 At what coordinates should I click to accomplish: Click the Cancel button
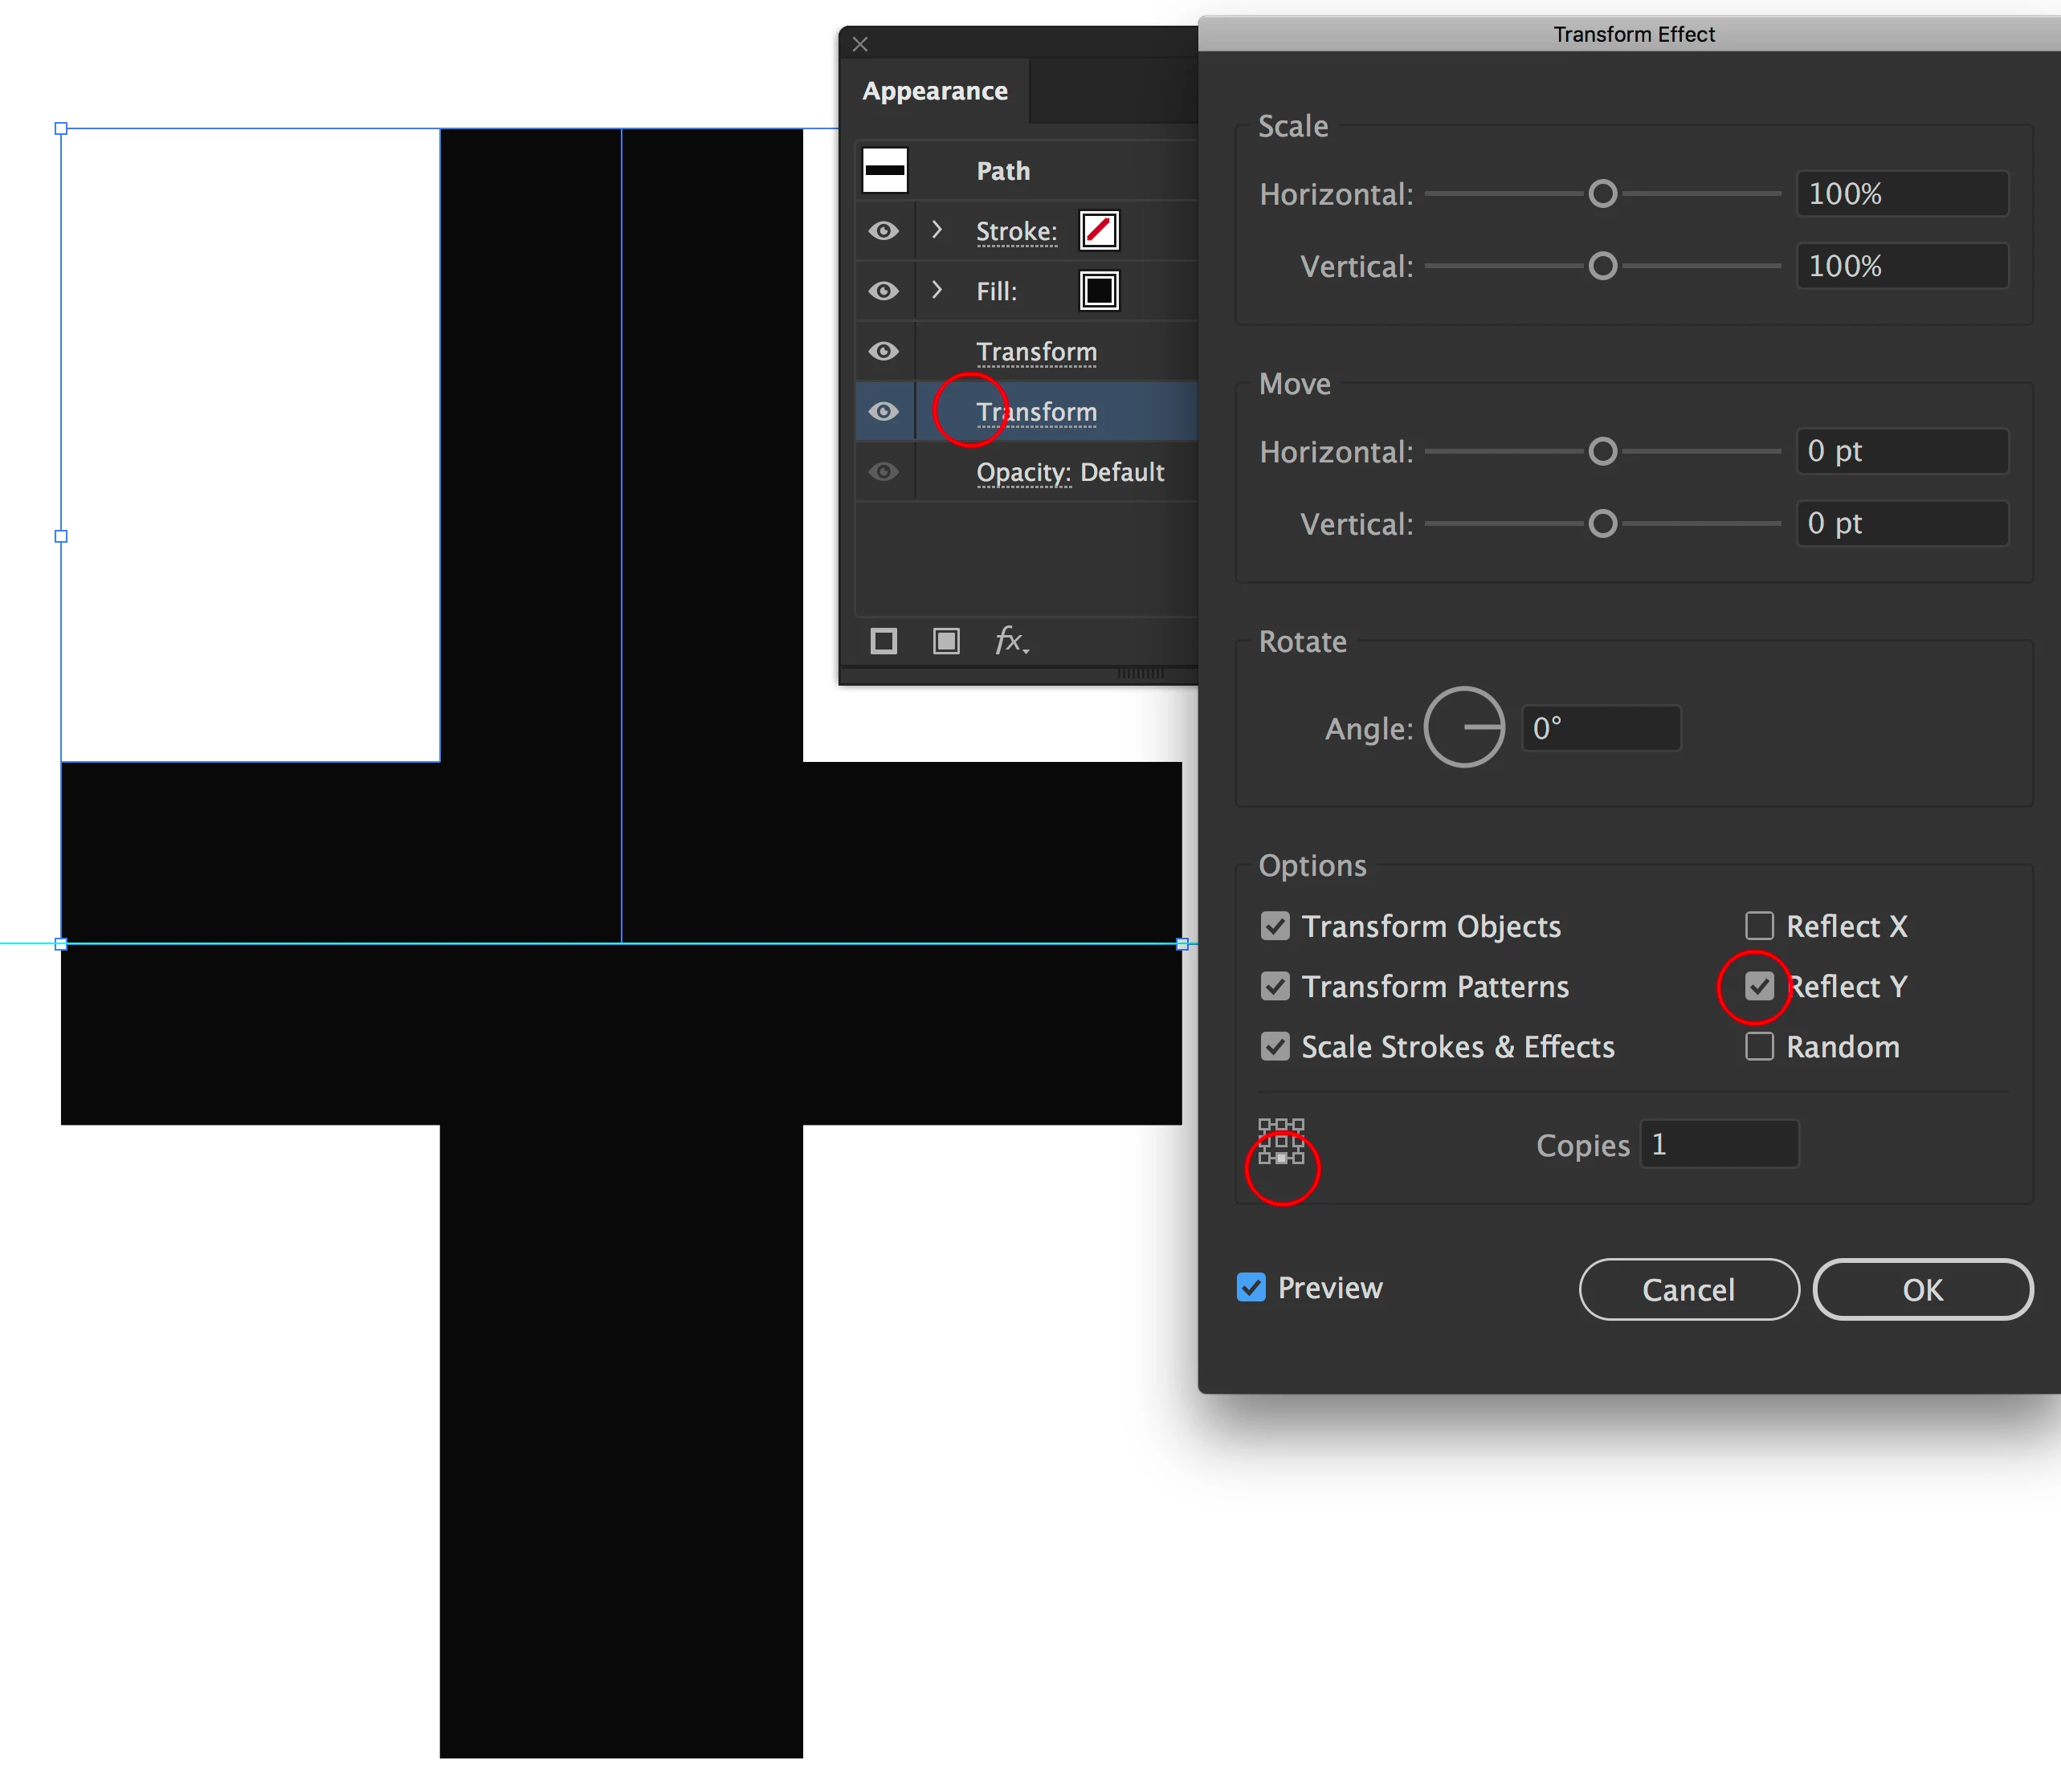[1688, 1289]
